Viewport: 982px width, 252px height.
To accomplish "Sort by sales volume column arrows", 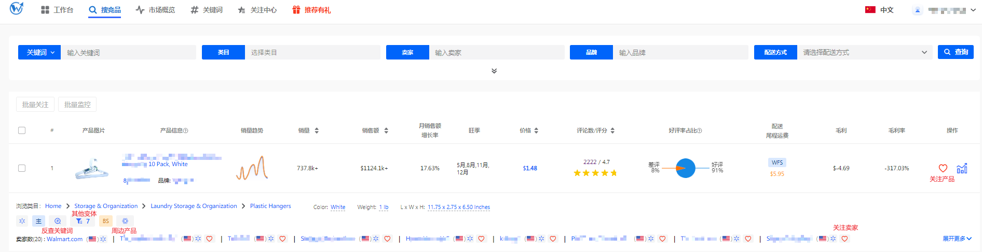I will pos(317,130).
